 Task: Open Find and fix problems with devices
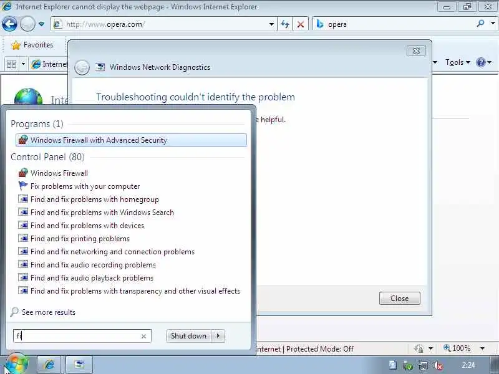tap(81, 226)
